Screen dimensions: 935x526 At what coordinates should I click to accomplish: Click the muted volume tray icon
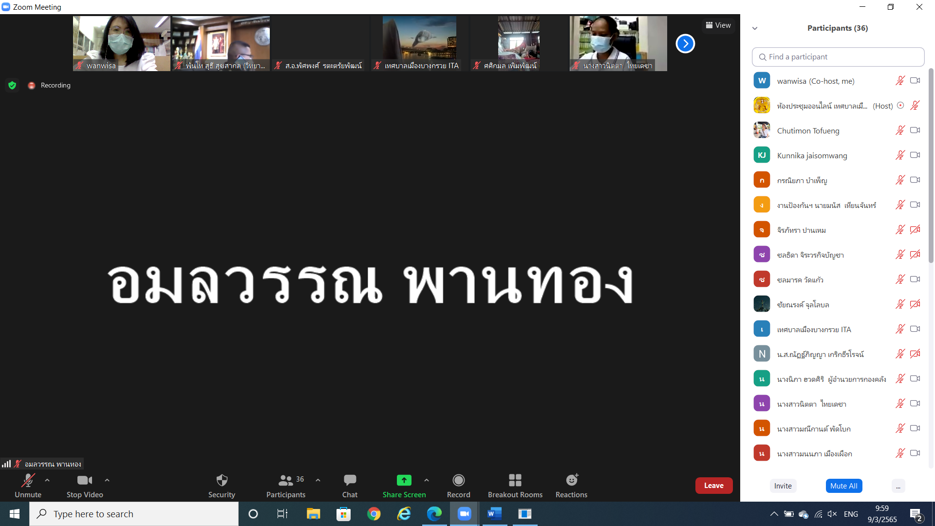(x=832, y=514)
